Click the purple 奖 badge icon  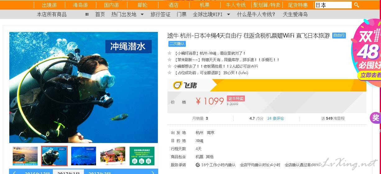[x=375, y=118]
